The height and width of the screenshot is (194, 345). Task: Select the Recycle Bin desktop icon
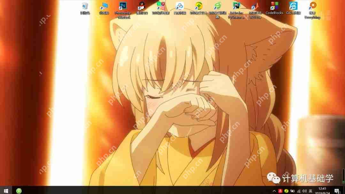tap(85, 6)
